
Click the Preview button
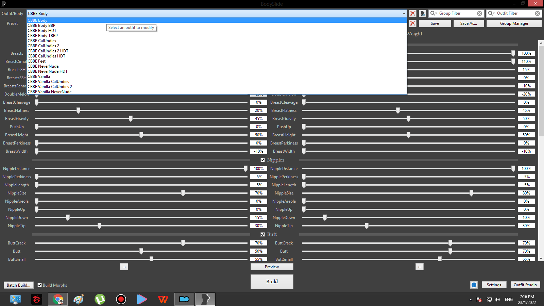tap(272, 267)
